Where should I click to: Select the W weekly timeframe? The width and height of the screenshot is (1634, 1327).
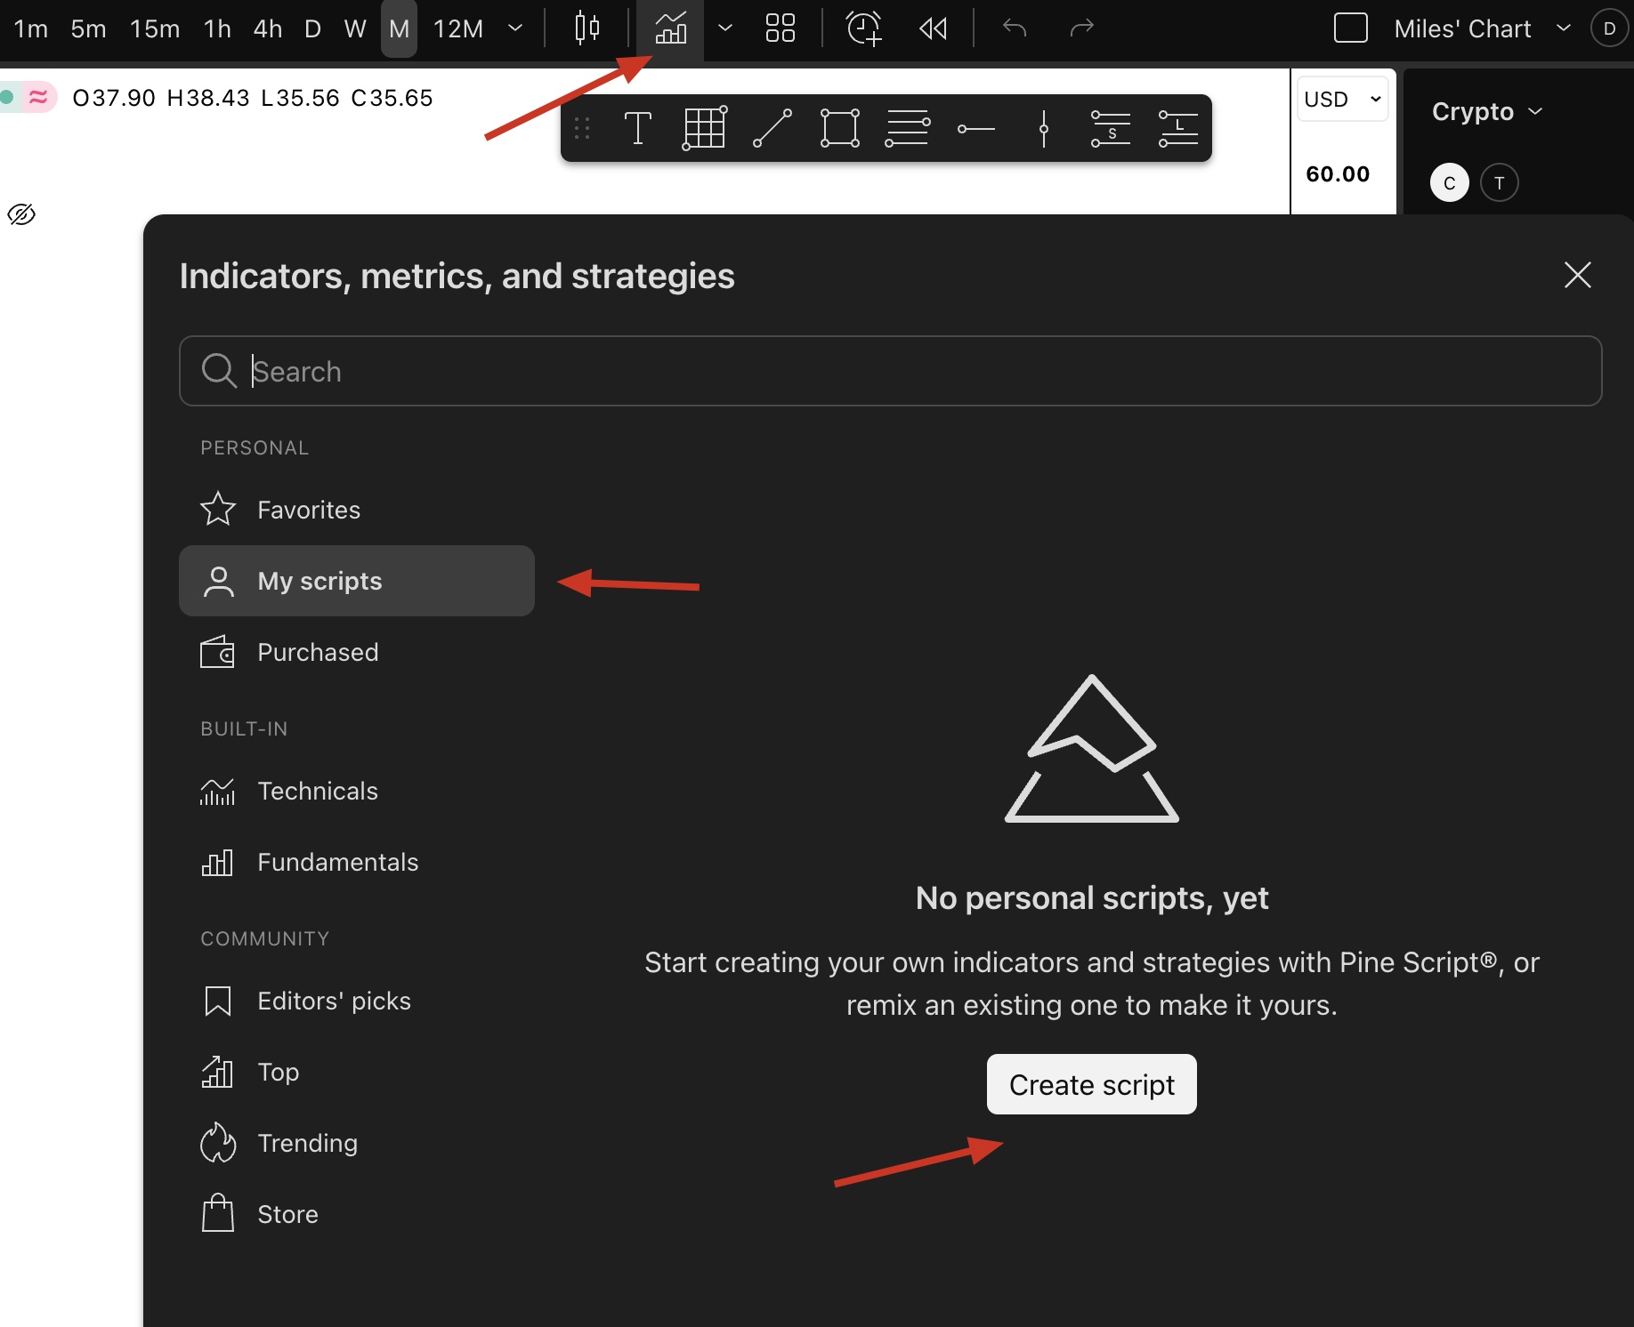pyautogui.click(x=355, y=28)
